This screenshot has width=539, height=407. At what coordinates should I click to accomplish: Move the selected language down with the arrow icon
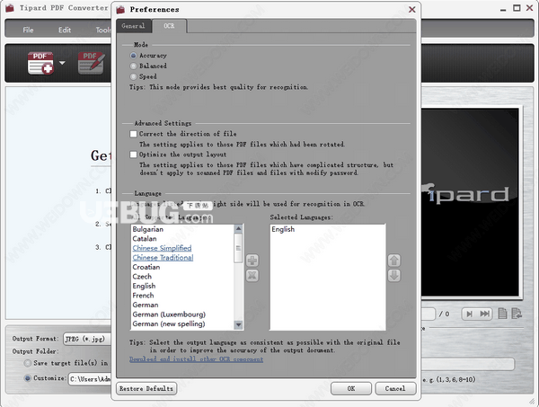coord(394,275)
